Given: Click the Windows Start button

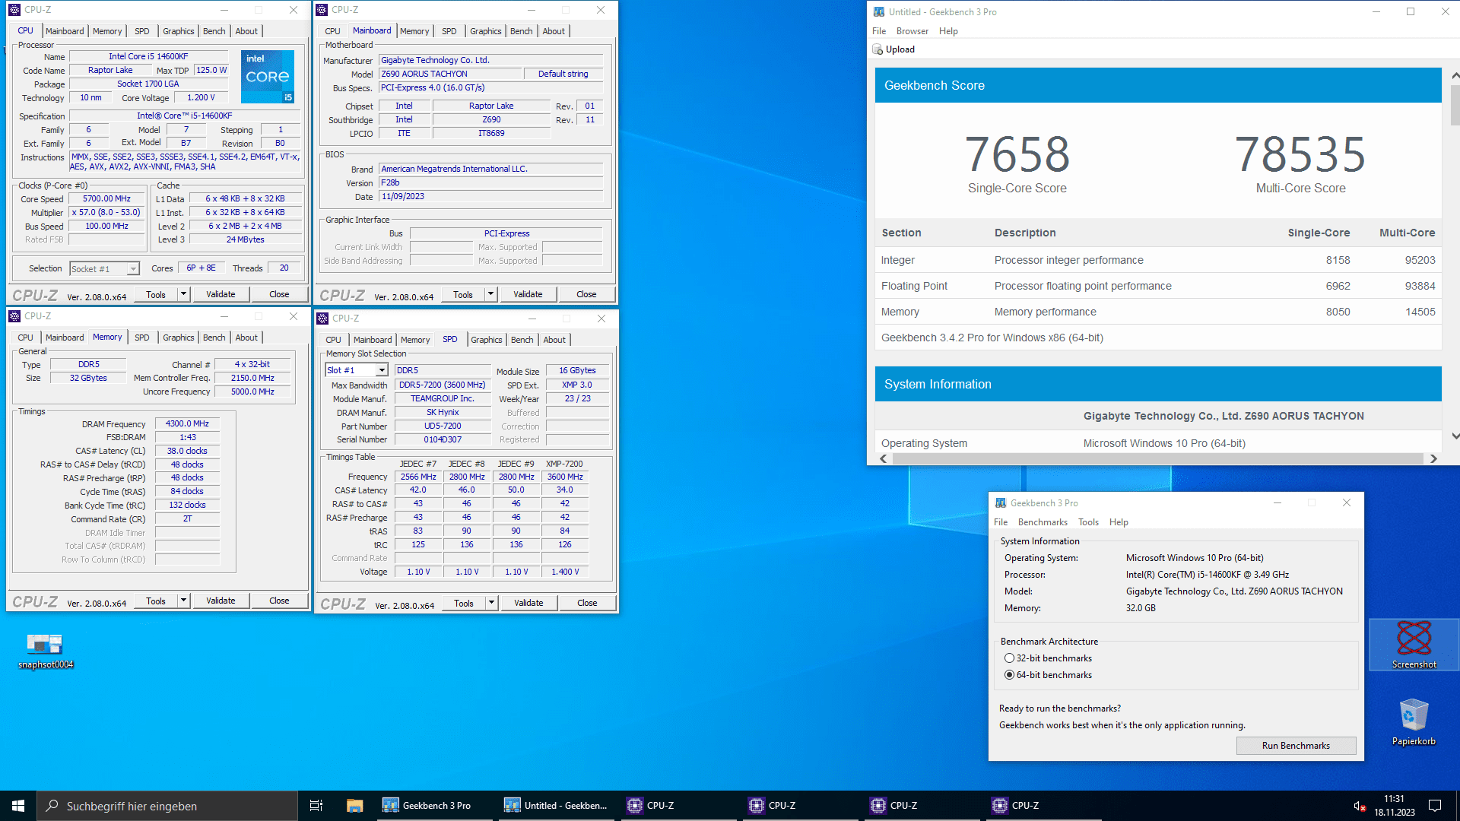Looking at the screenshot, I should 18,806.
